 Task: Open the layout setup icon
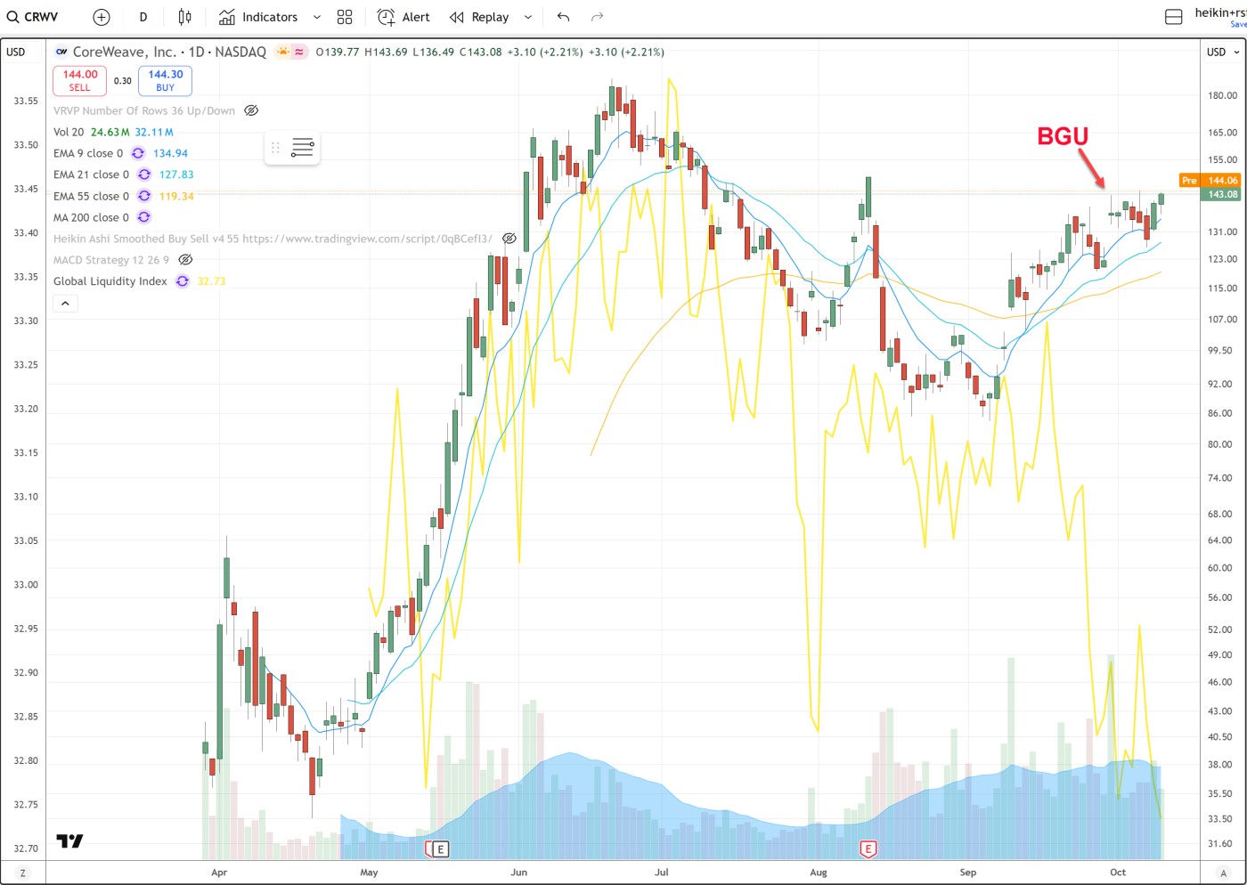point(1174,17)
